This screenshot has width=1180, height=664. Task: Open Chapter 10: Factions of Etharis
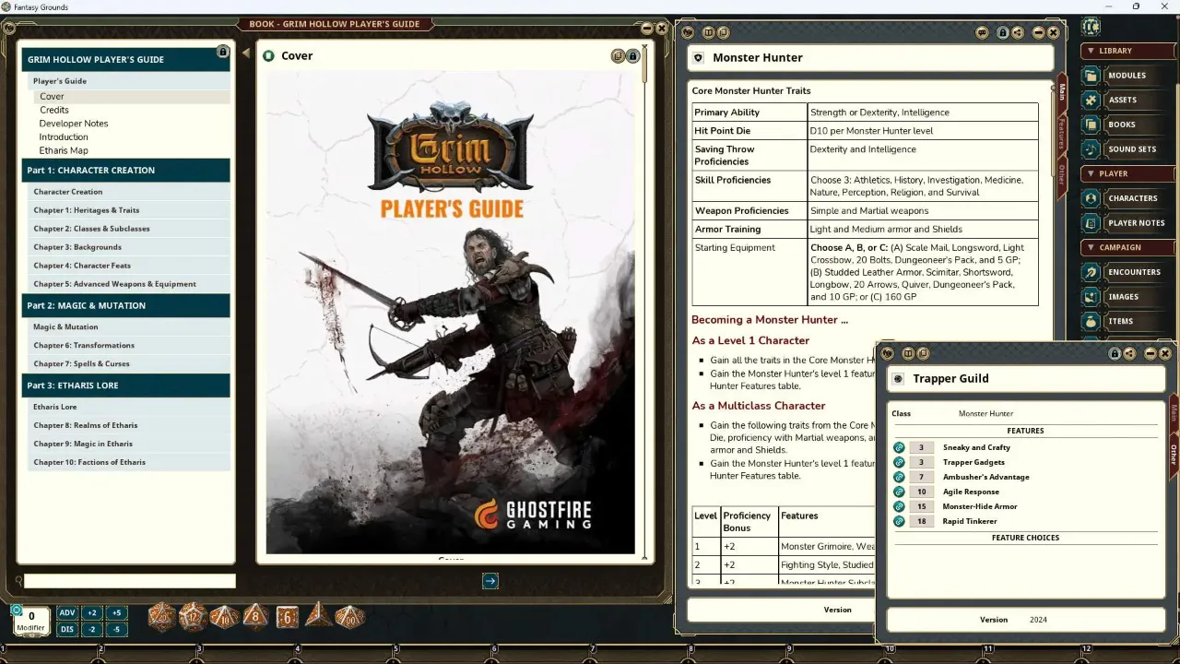point(129,462)
